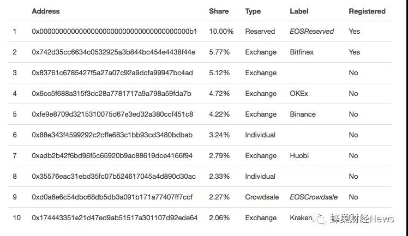Click the EOSCrowdsale label
Screen dimensions: 408x236
click(x=314, y=197)
